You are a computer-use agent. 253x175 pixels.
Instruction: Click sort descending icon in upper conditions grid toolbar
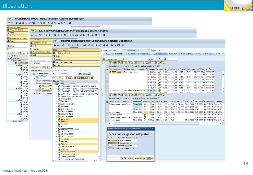pos(119,63)
